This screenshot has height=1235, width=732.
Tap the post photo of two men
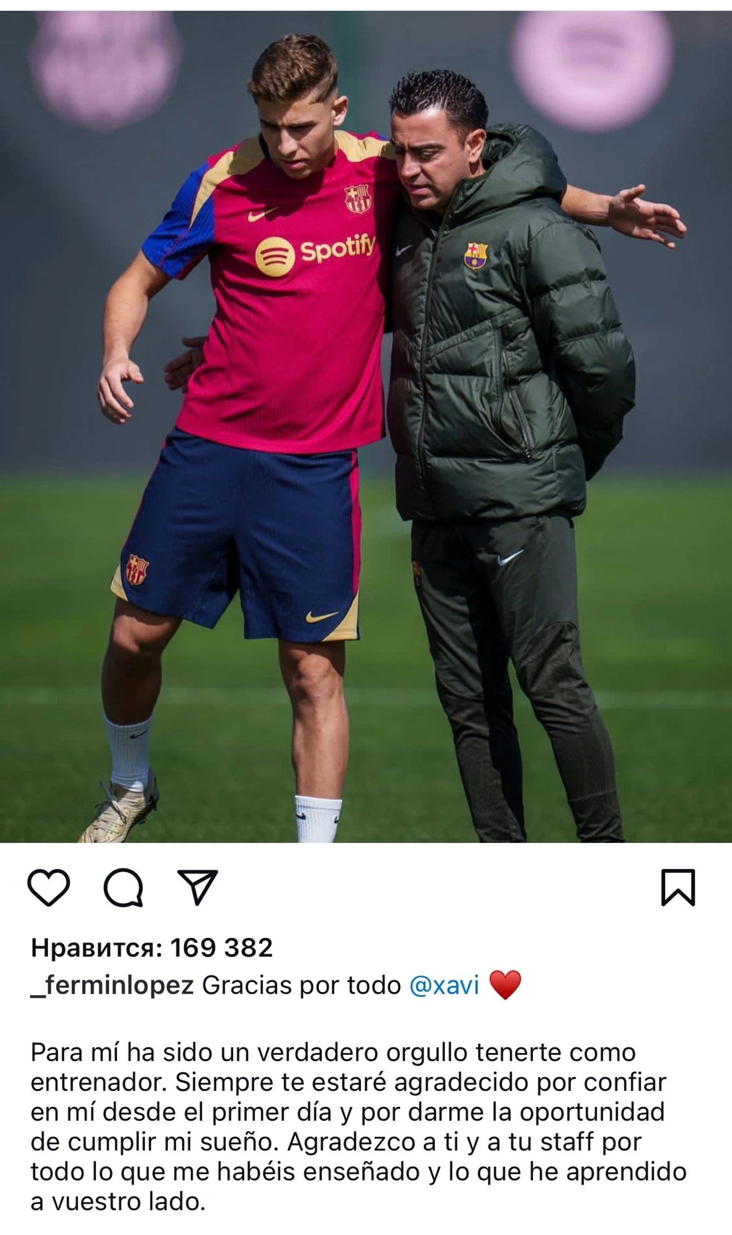click(366, 426)
